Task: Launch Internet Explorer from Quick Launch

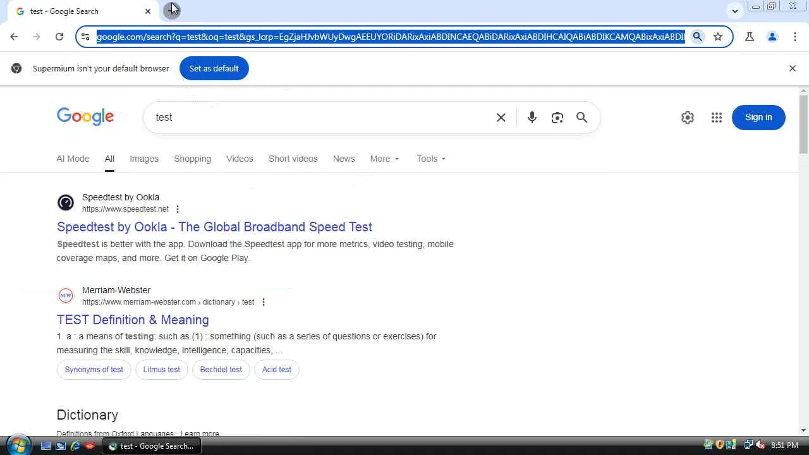Action: [x=75, y=446]
